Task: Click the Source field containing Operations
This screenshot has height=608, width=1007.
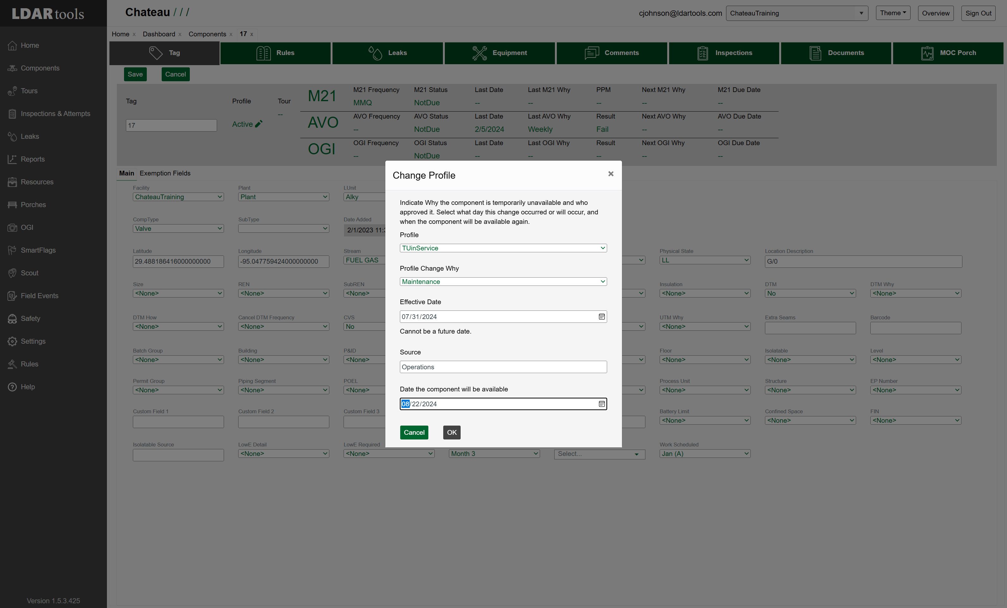Action: [x=503, y=367]
